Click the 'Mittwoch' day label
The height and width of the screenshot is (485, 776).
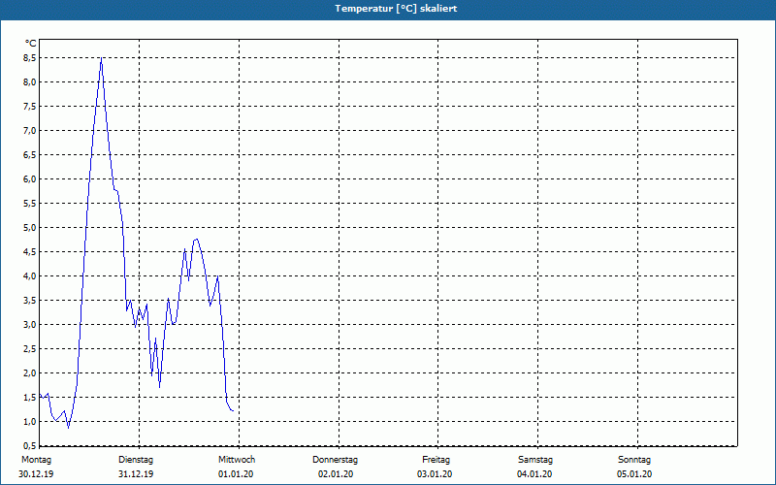[237, 460]
